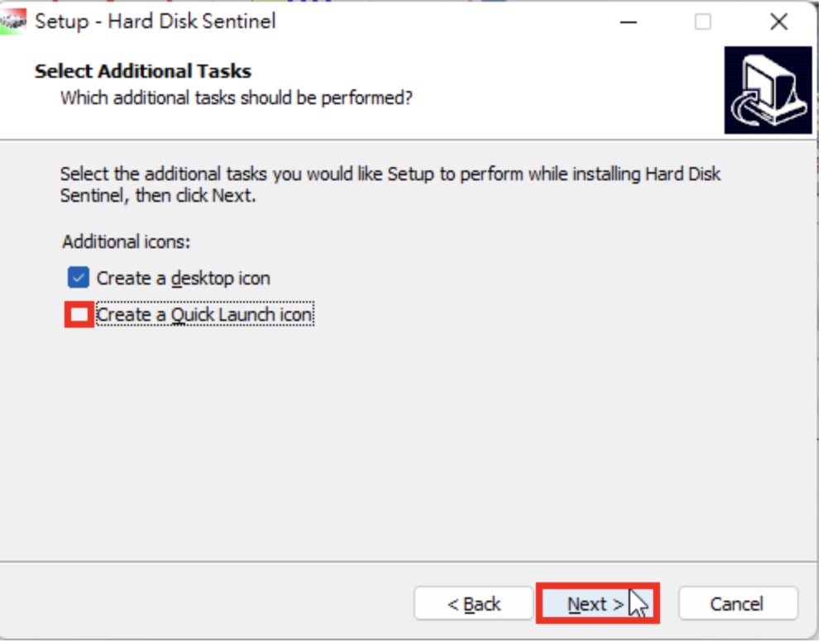Viewport: 832px width, 642px height.
Task: Click the 'Select Additional Tasks' heading
Action: click(143, 71)
